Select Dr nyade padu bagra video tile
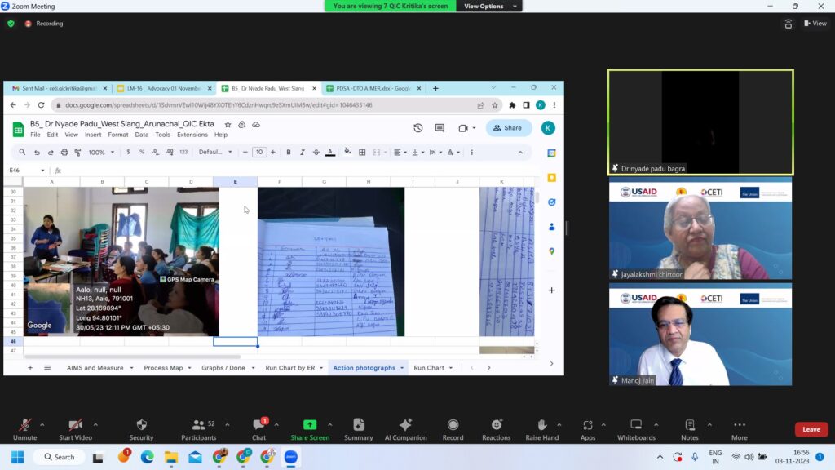 point(700,121)
